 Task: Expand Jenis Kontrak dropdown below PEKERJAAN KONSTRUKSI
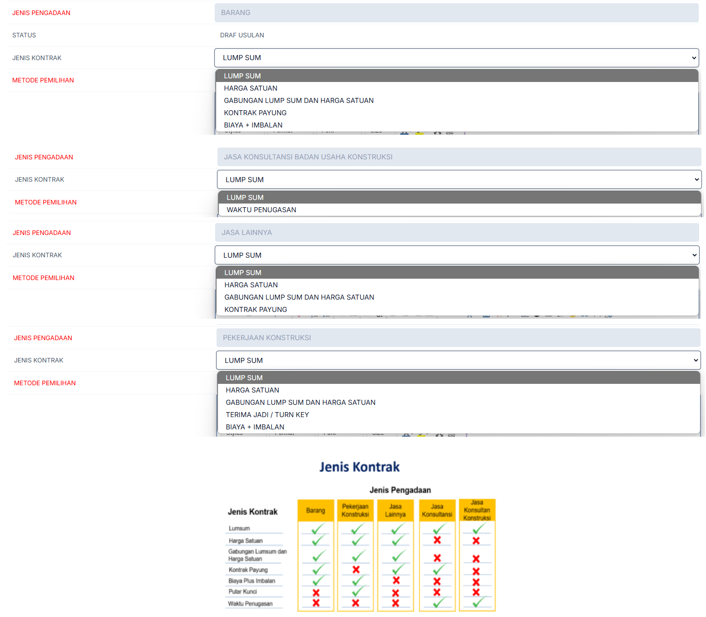click(458, 360)
